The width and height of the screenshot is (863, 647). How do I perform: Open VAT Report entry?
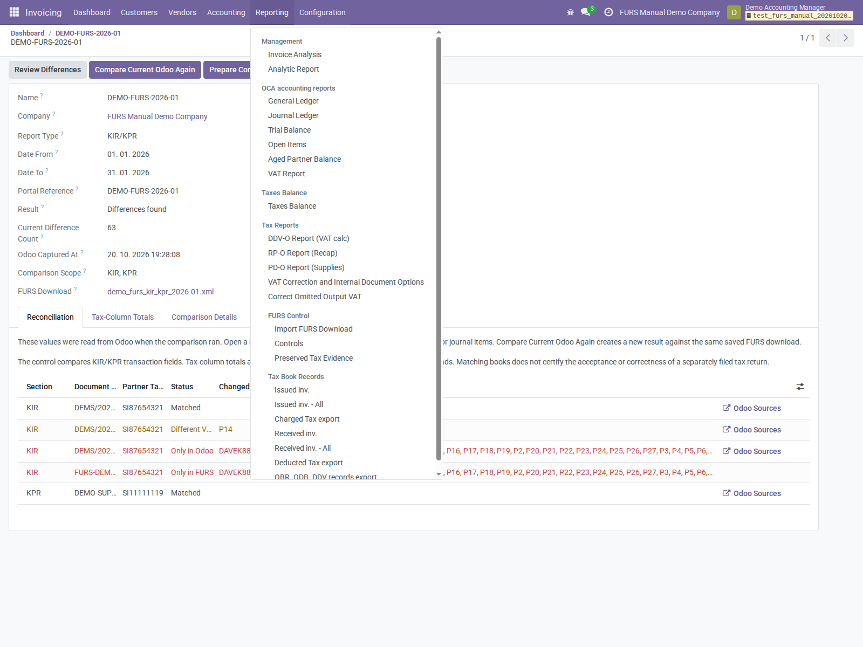point(286,174)
